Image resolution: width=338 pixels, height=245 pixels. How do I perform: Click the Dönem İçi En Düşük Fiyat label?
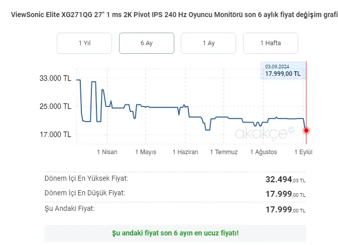(85, 193)
